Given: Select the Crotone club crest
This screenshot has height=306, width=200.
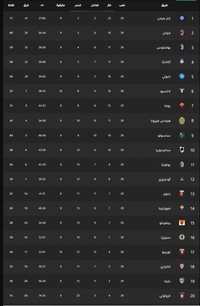Looking at the screenshot, I should 182,296.
